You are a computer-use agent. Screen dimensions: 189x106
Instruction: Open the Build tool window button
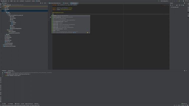click(22, 104)
